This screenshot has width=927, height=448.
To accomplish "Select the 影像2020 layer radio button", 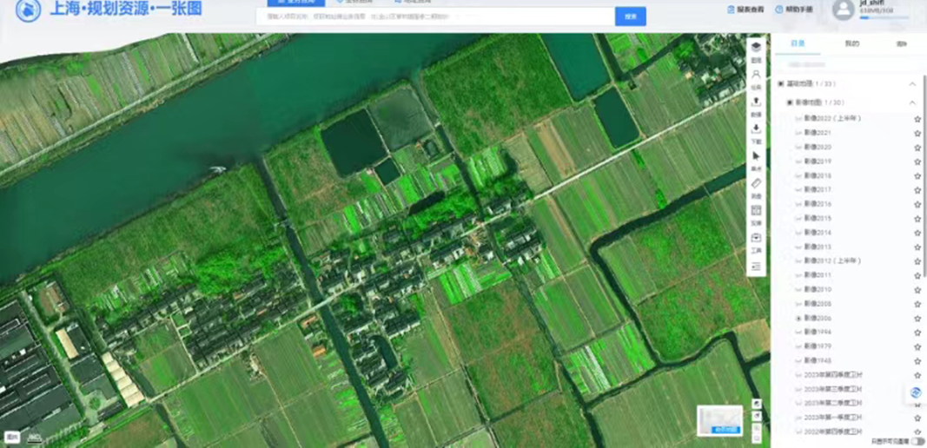I will (x=798, y=148).
